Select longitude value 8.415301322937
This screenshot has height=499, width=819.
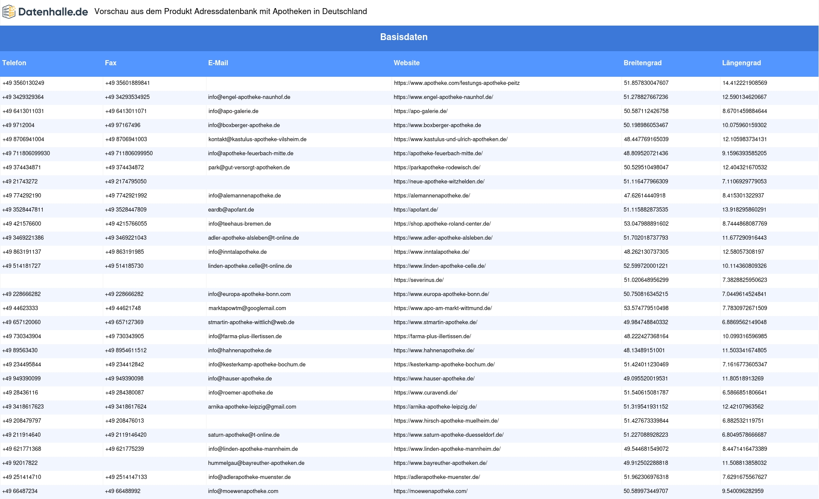tap(743, 196)
